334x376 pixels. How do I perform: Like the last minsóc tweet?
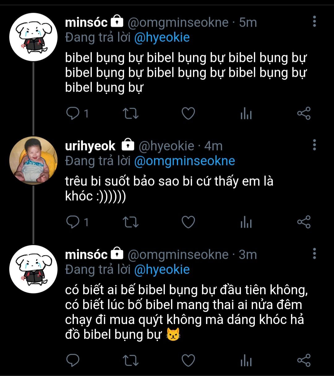188,361
